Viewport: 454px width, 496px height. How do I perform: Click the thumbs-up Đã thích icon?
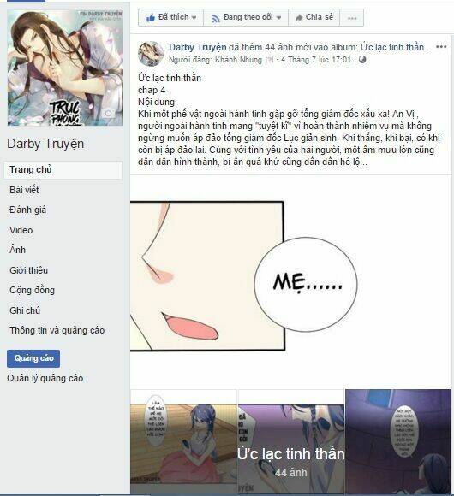pyautogui.click(x=151, y=18)
